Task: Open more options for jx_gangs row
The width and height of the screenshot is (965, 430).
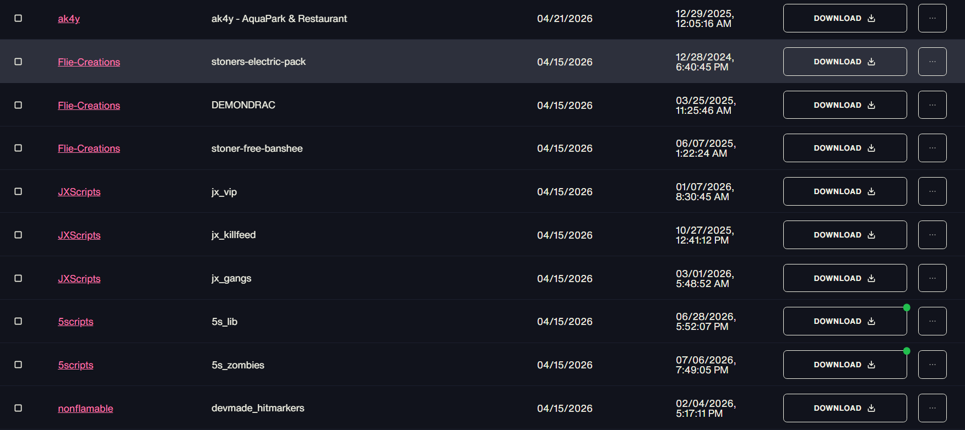Action: point(932,278)
